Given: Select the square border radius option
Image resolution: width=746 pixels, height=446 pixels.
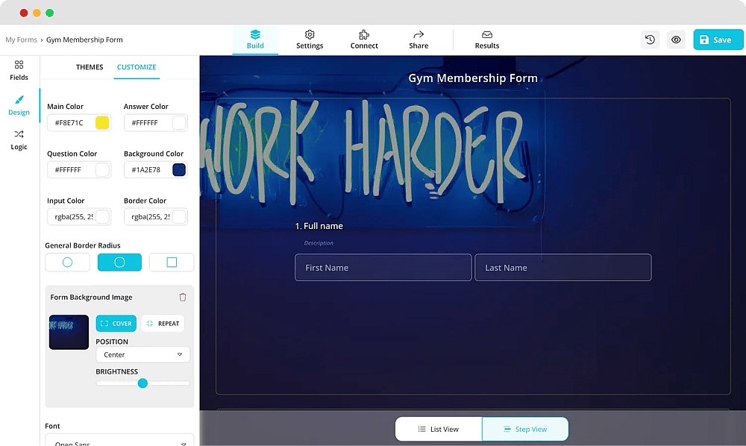Looking at the screenshot, I should pos(172,262).
